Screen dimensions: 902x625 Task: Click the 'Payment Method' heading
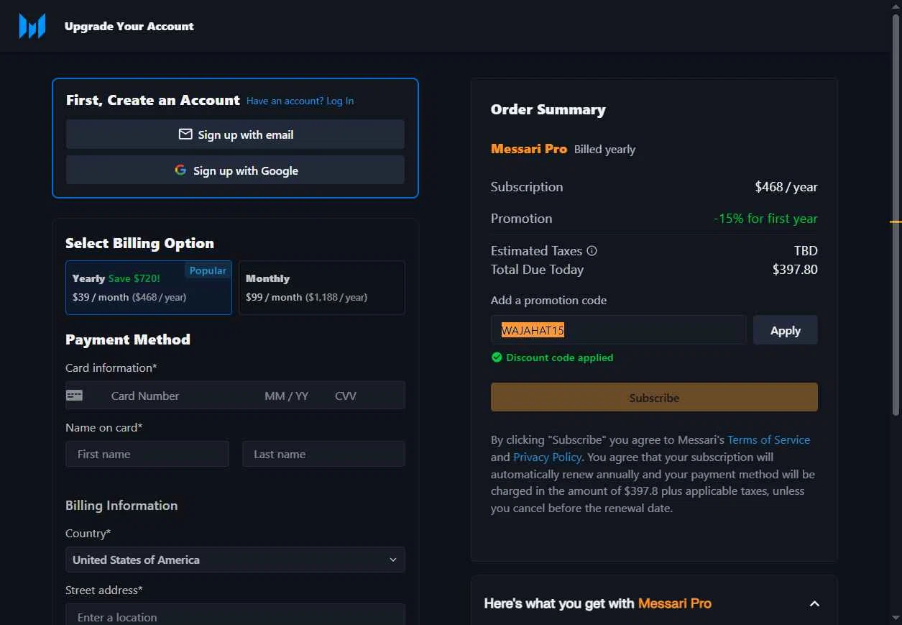click(x=128, y=339)
